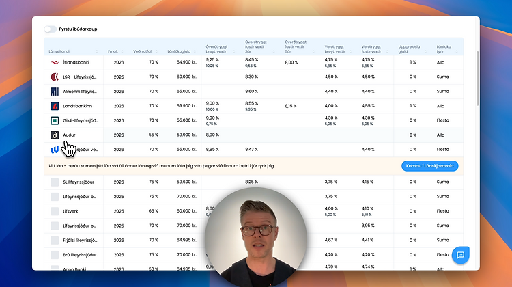Select the Almenni lífeyris.. lender name
The height and width of the screenshot is (287, 512).
tap(80, 92)
